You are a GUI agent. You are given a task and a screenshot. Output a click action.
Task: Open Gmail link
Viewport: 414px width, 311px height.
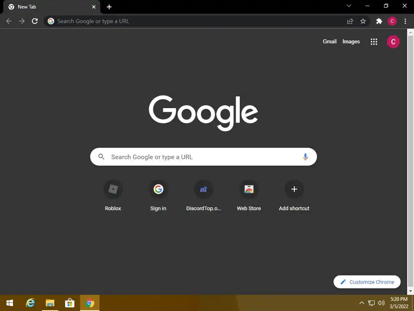click(x=330, y=42)
